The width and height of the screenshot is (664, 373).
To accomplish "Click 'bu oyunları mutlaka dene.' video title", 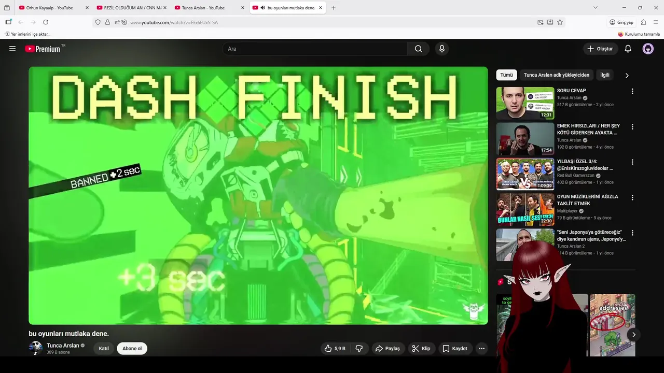I will [x=69, y=334].
